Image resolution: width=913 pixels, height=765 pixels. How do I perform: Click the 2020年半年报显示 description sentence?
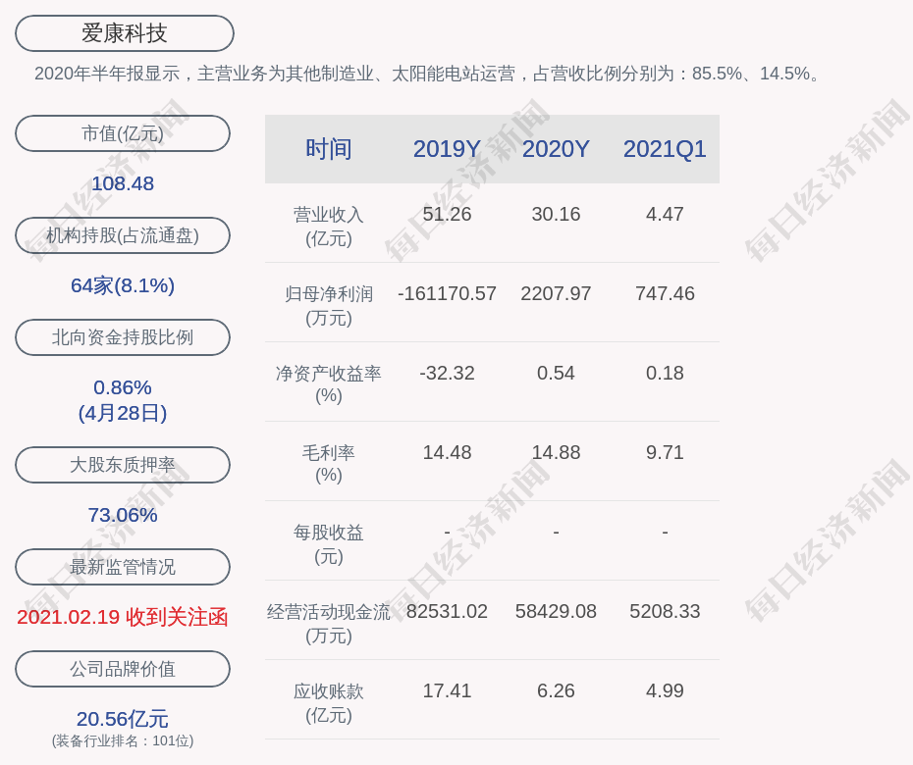point(427,74)
